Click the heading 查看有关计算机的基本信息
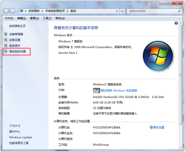Image resolution: width=185 pixels, height=152 pixels. click(x=76, y=28)
